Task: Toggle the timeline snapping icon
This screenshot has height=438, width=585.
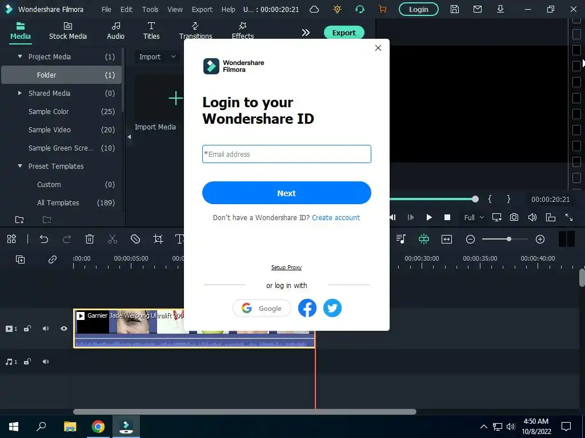Action: (x=424, y=239)
